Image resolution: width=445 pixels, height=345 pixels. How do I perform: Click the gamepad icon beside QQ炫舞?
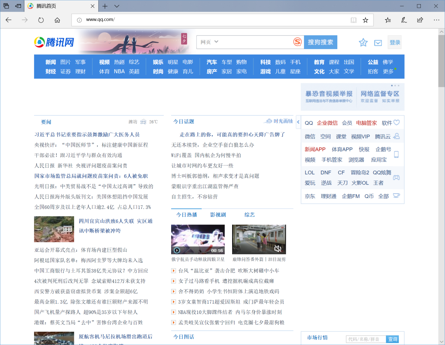[396, 178]
